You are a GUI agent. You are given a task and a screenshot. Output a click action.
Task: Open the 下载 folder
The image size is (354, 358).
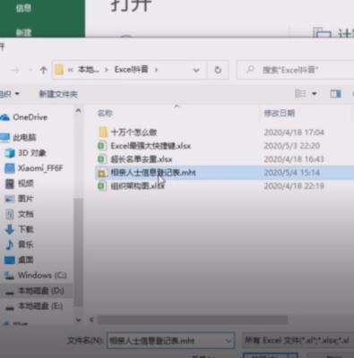(x=20, y=229)
